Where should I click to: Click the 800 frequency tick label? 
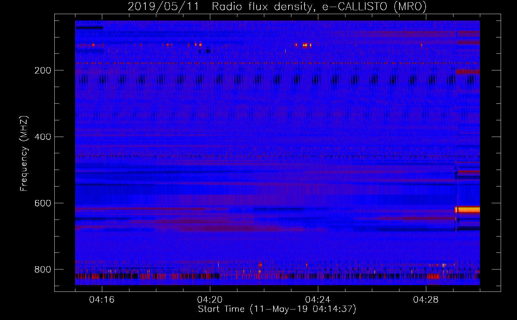(42, 269)
